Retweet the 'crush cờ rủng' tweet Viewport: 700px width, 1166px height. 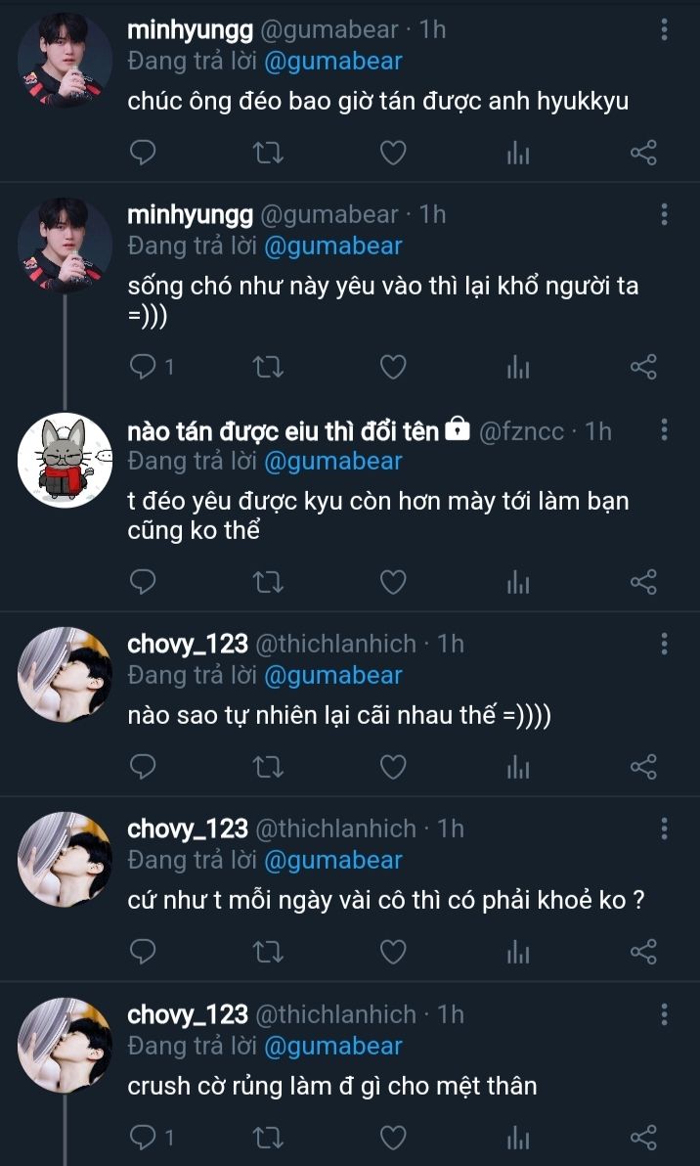coord(268,1138)
